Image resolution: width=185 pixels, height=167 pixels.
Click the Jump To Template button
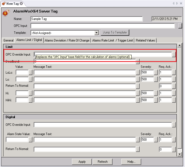pyautogui.click(x=115, y=32)
